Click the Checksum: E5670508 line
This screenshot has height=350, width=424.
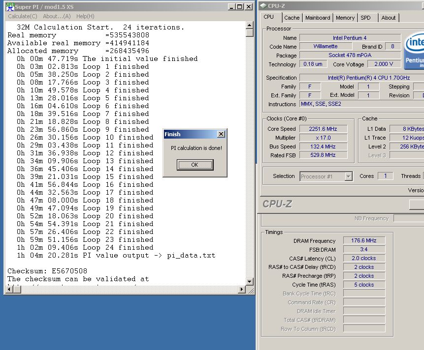47,271
